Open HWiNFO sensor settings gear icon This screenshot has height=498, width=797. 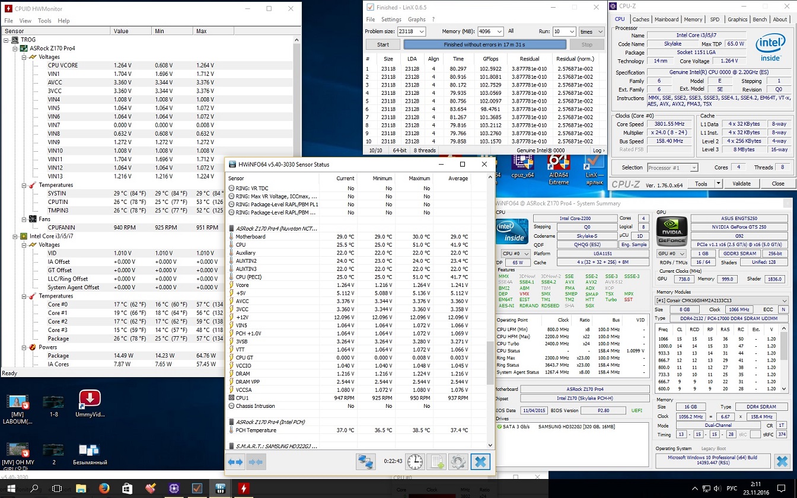click(x=458, y=462)
